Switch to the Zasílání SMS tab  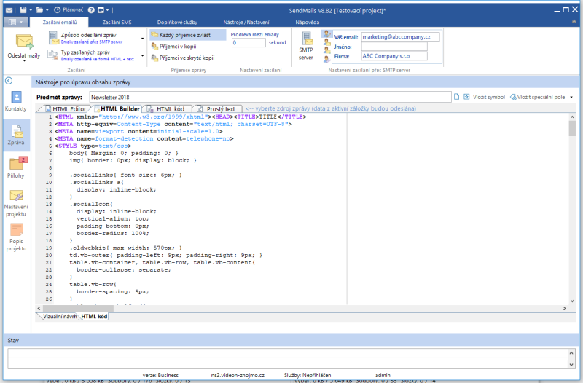pyautogui.click(x=115, y=23)
